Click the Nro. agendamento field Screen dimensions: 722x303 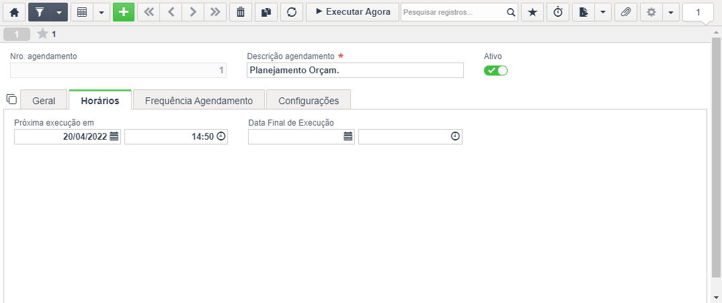(118, 70)
